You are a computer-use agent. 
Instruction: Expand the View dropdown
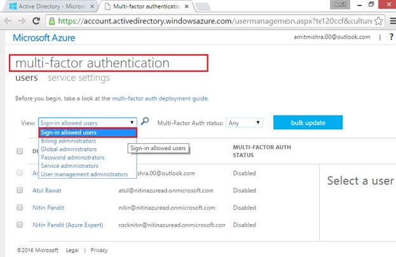pyautogui.click(x=88, y=123)
